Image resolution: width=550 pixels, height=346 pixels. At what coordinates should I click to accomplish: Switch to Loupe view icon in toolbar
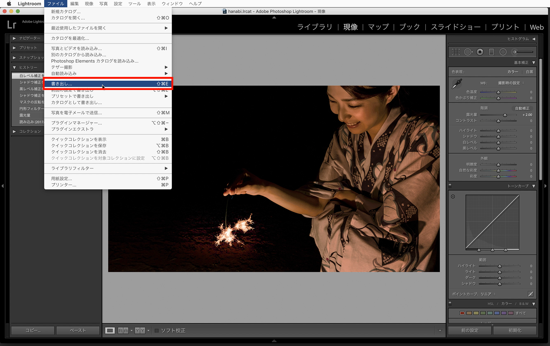click(x=110, y=330)
